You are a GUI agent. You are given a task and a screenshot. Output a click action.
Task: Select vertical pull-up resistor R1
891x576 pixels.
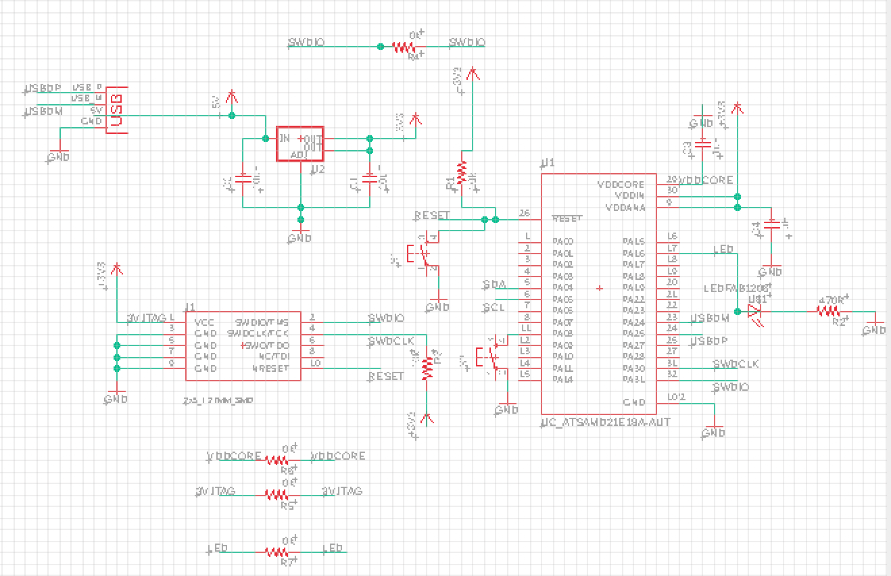click(462, 172)
